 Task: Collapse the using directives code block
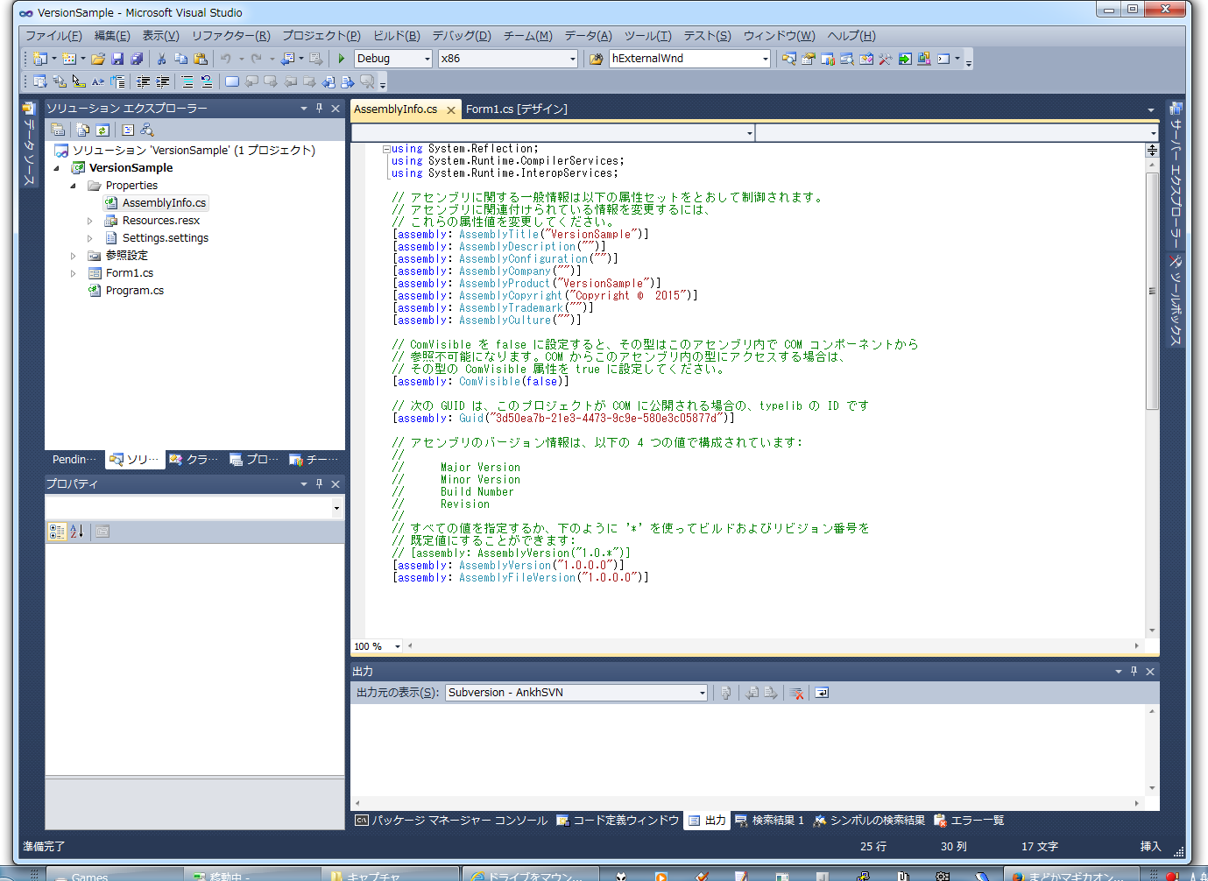pos(386,149)
